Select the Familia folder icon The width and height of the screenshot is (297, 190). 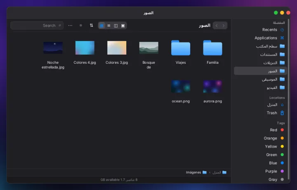212,48
